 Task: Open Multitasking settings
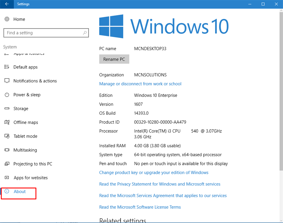tap(25, 150)
